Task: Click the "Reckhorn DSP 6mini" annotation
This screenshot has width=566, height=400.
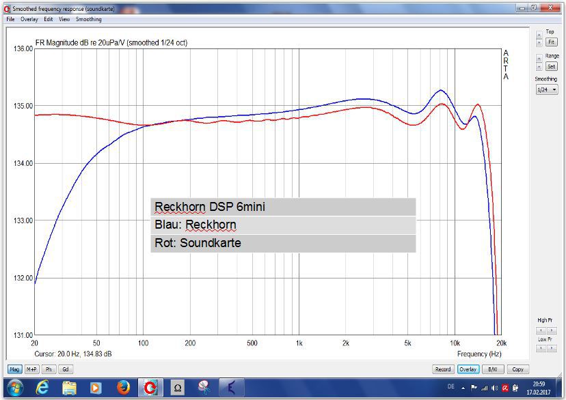Action: (283, 207)
